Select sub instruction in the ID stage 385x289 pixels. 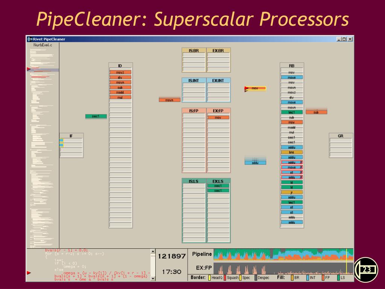[120, 87]
